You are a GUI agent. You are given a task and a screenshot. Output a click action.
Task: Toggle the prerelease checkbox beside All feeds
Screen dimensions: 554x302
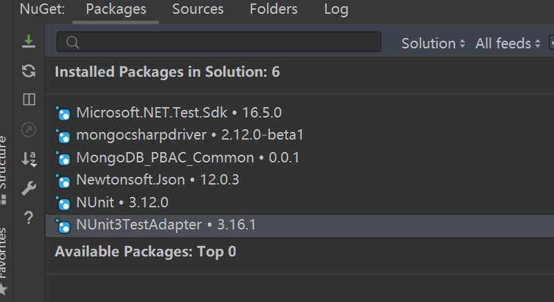[x=551, y=43]
